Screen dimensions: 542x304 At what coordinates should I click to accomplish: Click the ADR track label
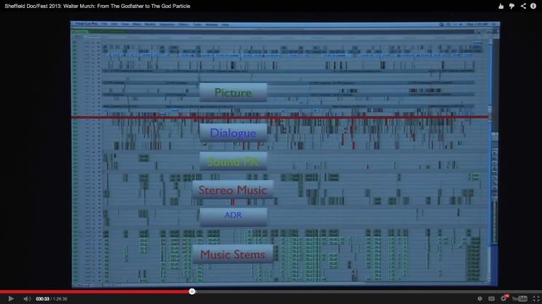232,215
